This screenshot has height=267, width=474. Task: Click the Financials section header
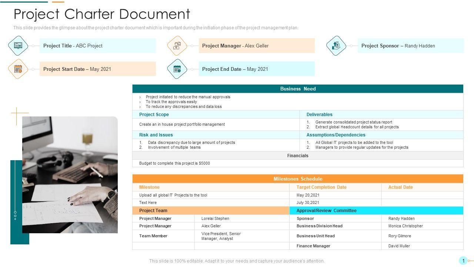coord(298,156)
